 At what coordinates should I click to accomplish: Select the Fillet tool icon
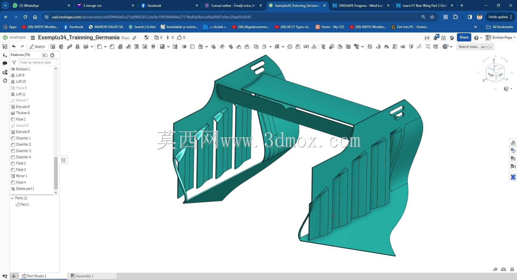(99, 47)
